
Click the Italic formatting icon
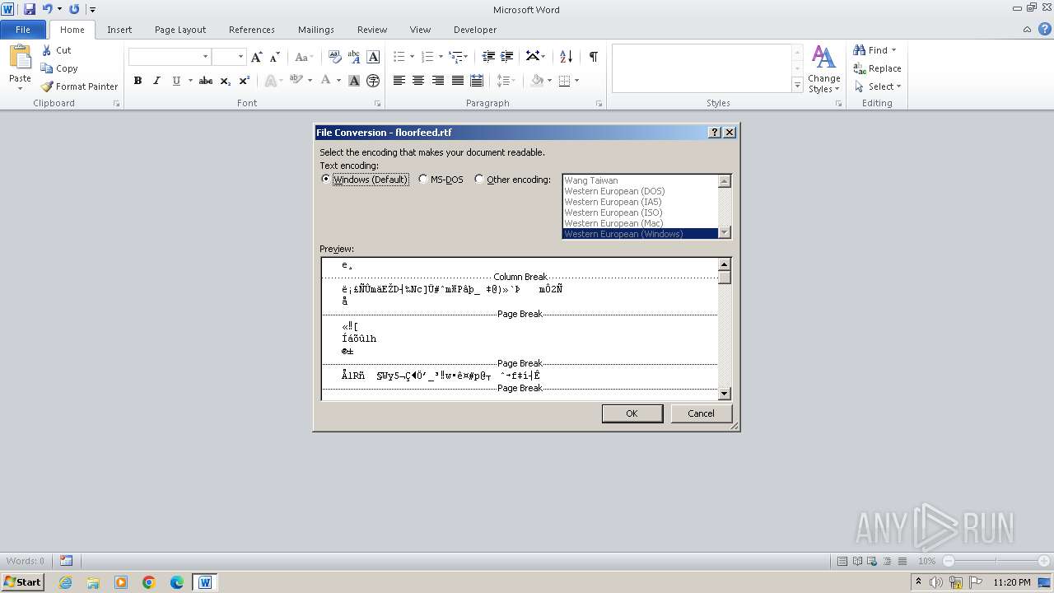click(x=156, y=81)
